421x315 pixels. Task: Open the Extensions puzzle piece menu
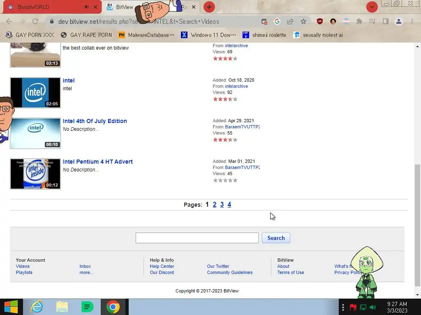(359, 21)
